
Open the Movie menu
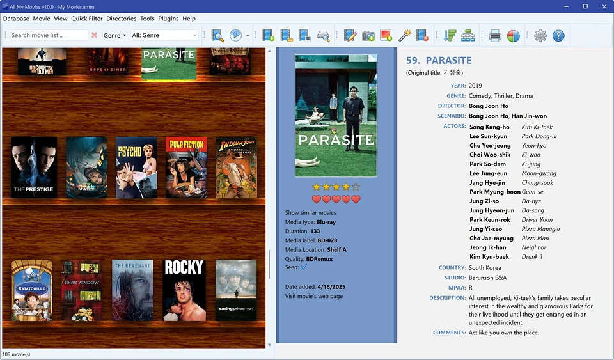[x=42, y=19]
